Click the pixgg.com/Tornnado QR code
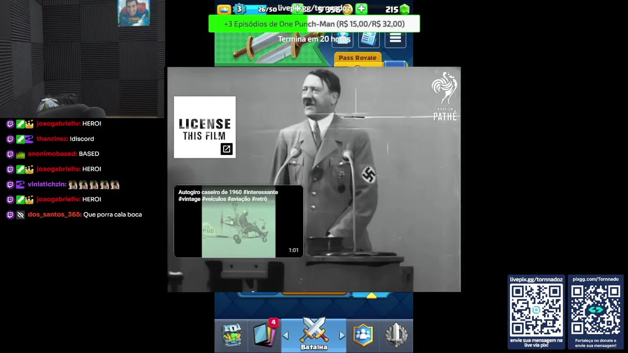This screenshot has width=628, height=353. (x=596, y=310)
